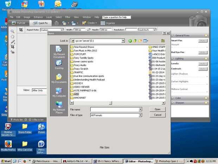Go back using green arrow in Open dialog
Screen dimensions: 218x164
point(130,41)
